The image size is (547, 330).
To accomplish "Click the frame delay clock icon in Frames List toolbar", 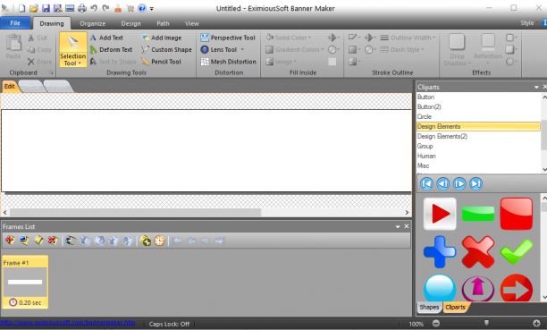I will tap(159, 241).
